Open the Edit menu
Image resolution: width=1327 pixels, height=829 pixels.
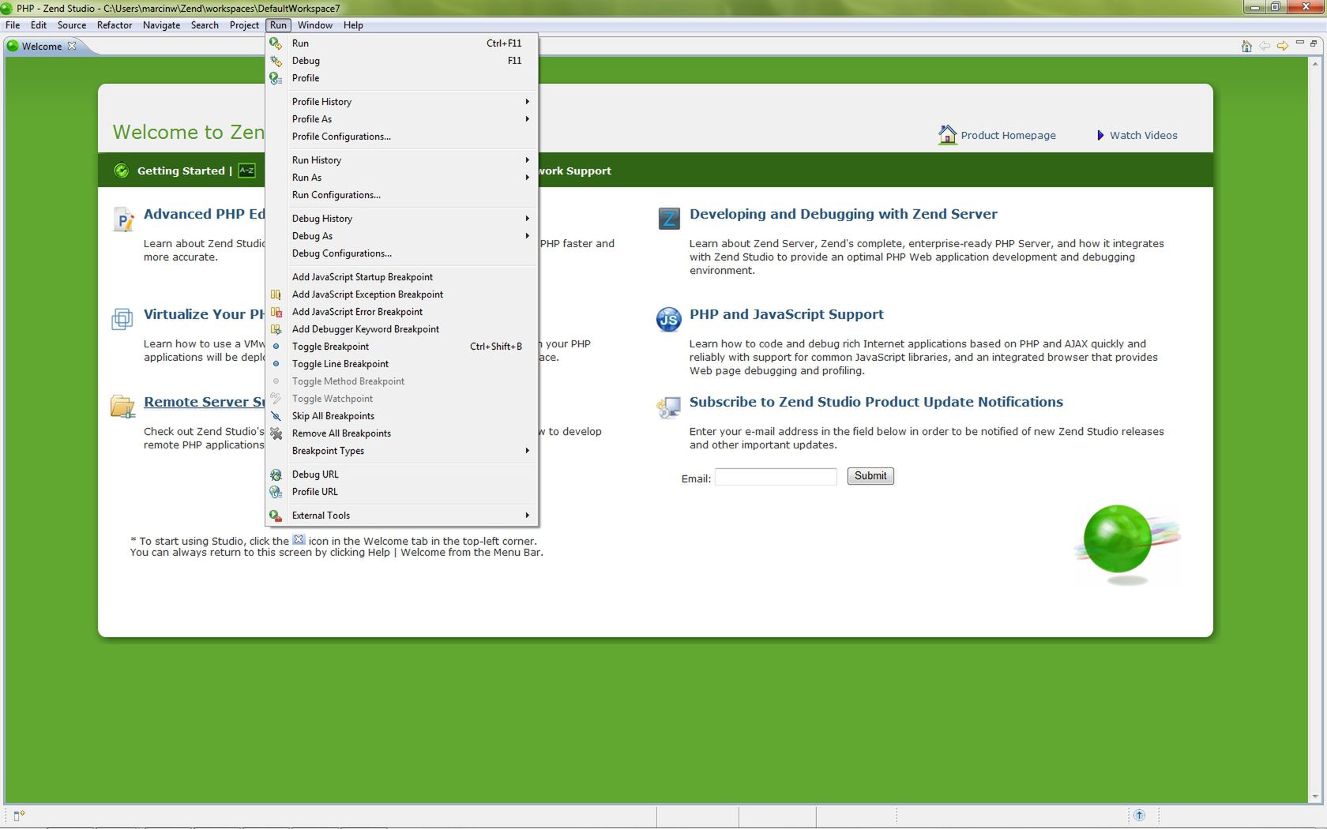pyautogui.click(x=39, y=25)
